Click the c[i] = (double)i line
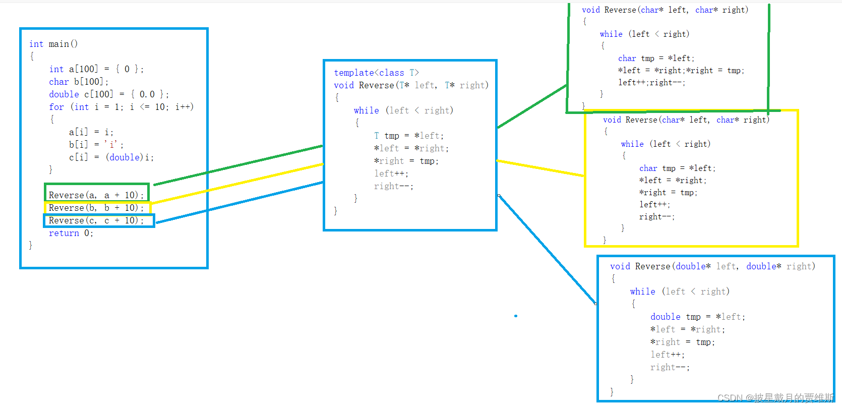Image resolution: width=842 pixels, height=408 pixels. pos(111,157)
